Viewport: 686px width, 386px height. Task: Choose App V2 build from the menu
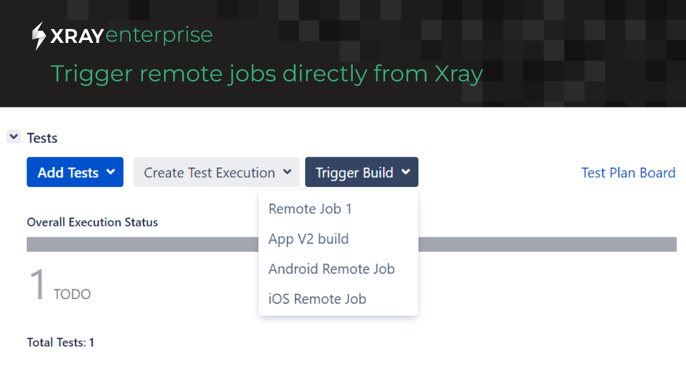tap(309, 239)
